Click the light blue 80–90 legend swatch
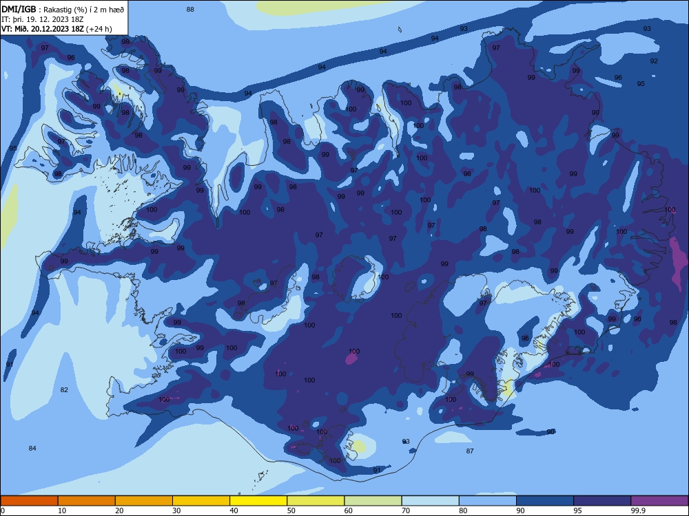This screenshot has height=516, width=689. click(x=488, y=501)
